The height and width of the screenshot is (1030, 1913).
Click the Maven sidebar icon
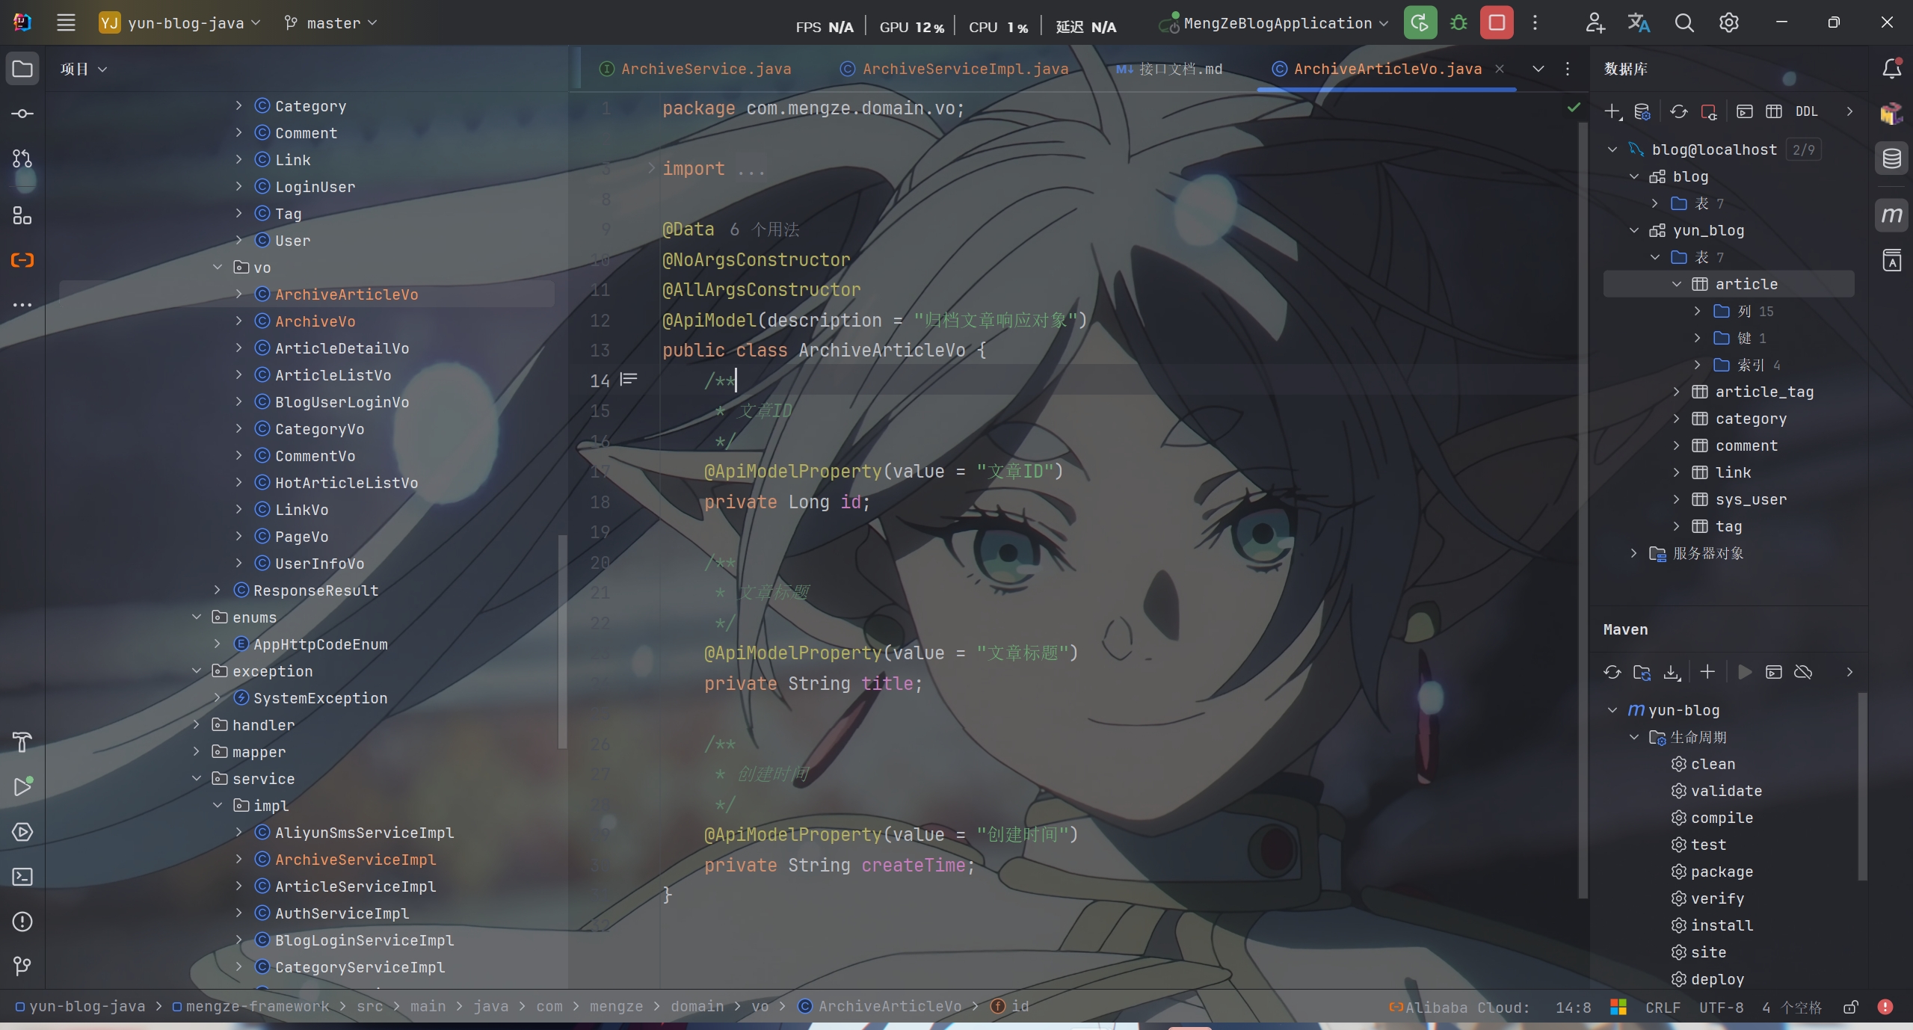tap(1892, 216)
